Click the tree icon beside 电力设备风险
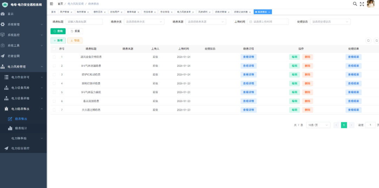Image resolution: width=379 pixels, height=188 pixels. (x=7, y=88)
